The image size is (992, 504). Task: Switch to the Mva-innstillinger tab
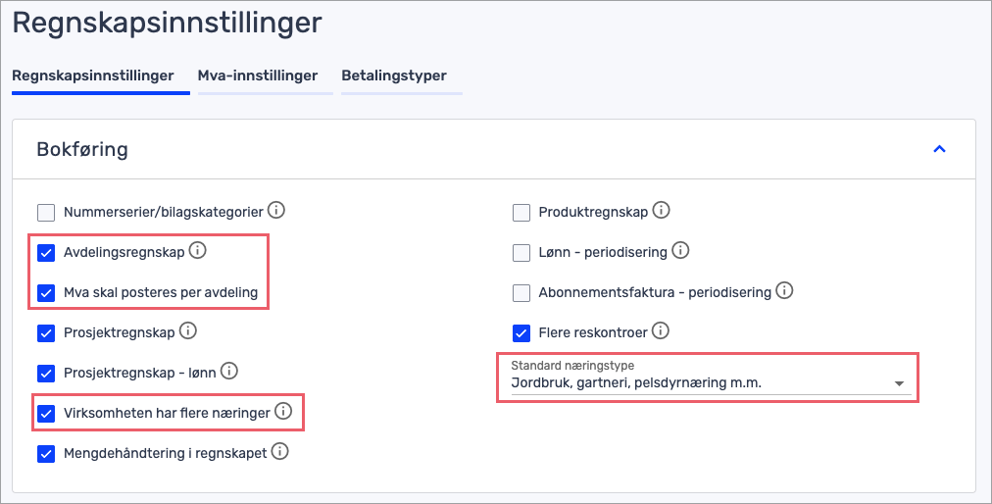258,76
